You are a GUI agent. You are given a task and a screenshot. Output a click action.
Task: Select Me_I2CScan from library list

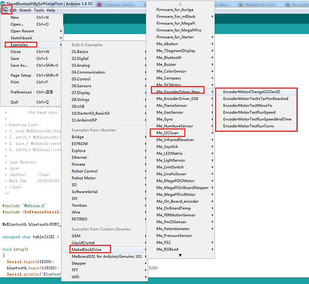180,133
